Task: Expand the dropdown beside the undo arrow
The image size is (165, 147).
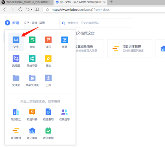Action: 31,10
